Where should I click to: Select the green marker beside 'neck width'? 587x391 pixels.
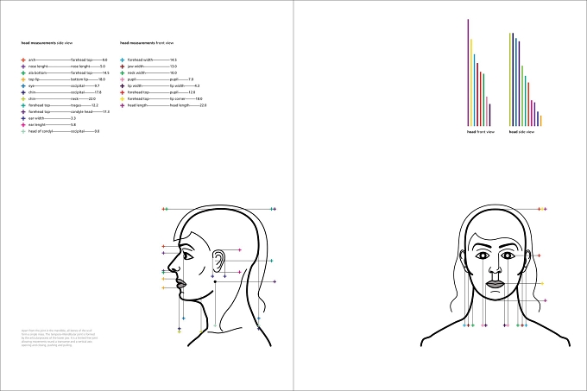coord(123,73)
